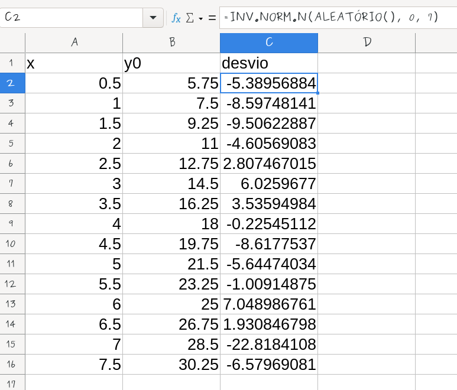The height and width of the screenshot is (390, 457).
Task: Open the dropdown arrow beside Sum icon
Action: 200,18
